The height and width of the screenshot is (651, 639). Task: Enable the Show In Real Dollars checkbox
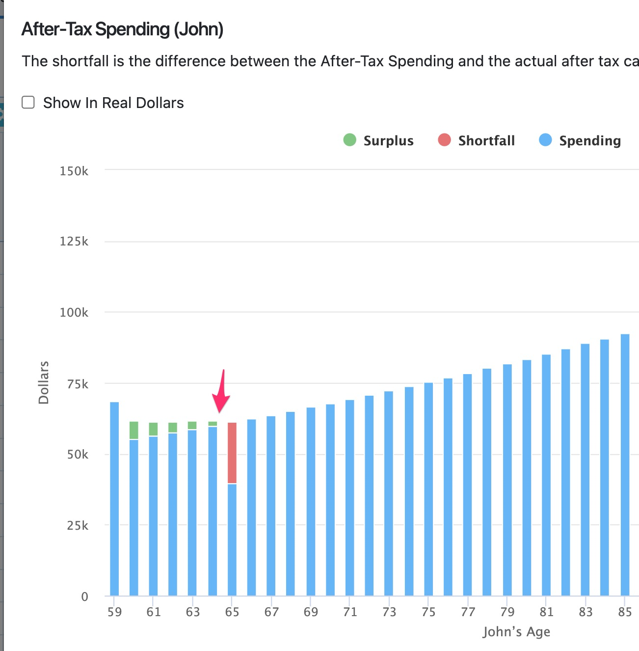click(x=28, y=102)
